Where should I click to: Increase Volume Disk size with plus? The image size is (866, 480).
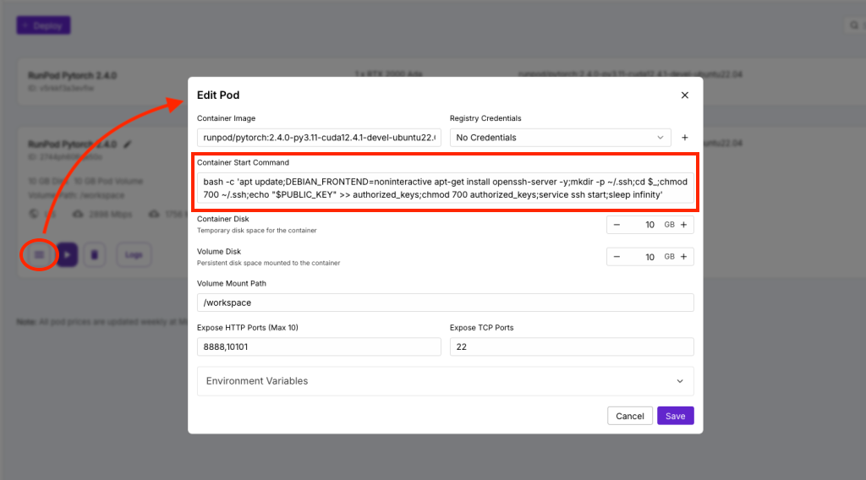(683, 256)
